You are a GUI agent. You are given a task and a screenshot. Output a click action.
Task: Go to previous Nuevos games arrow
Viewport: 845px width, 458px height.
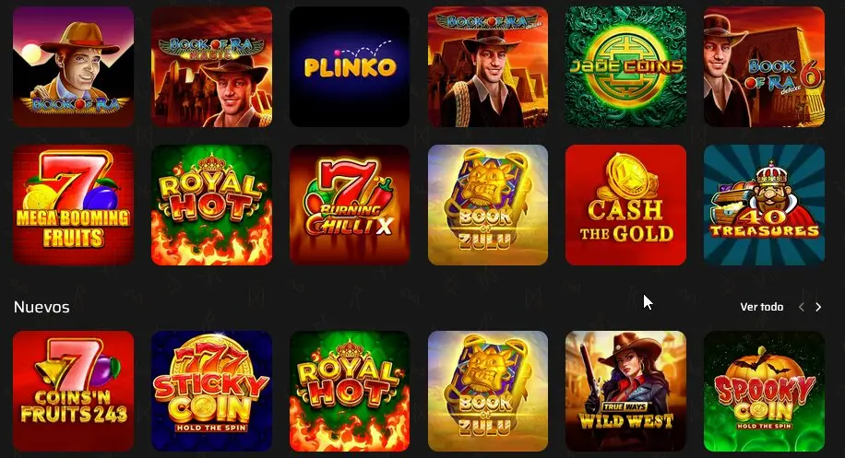pos(802,307)
